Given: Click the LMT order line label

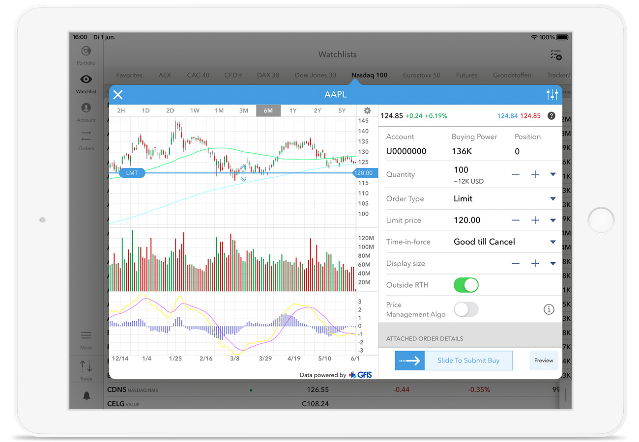Looking at the screenshot, I should tap(132, 173).
